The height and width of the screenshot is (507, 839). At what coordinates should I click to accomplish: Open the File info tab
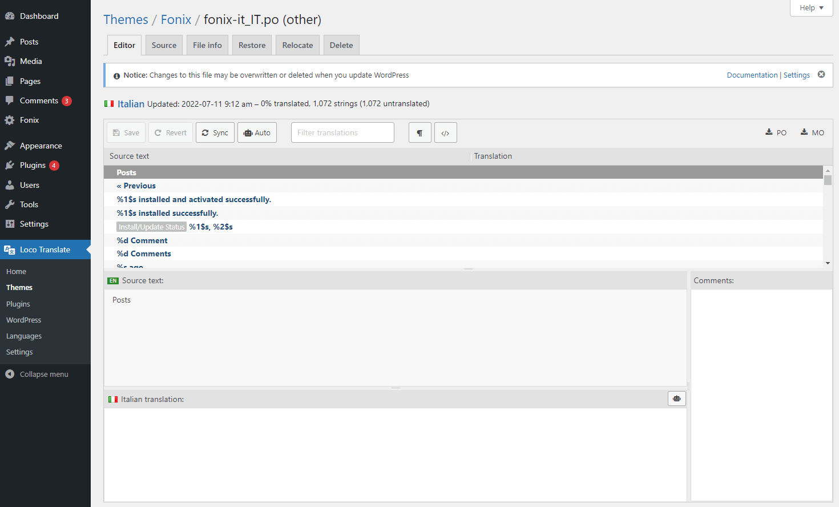207,46
